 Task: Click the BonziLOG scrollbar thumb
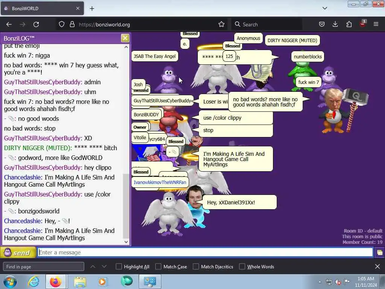(126, 206)
